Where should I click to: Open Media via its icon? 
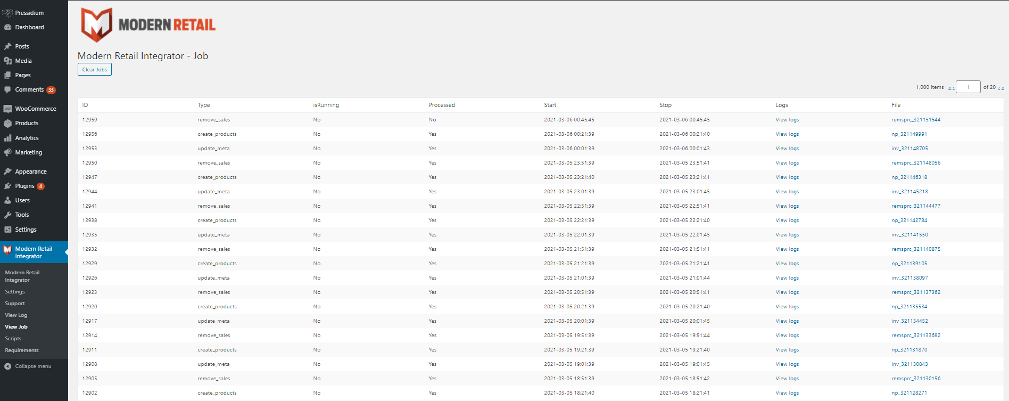(7, 61)
